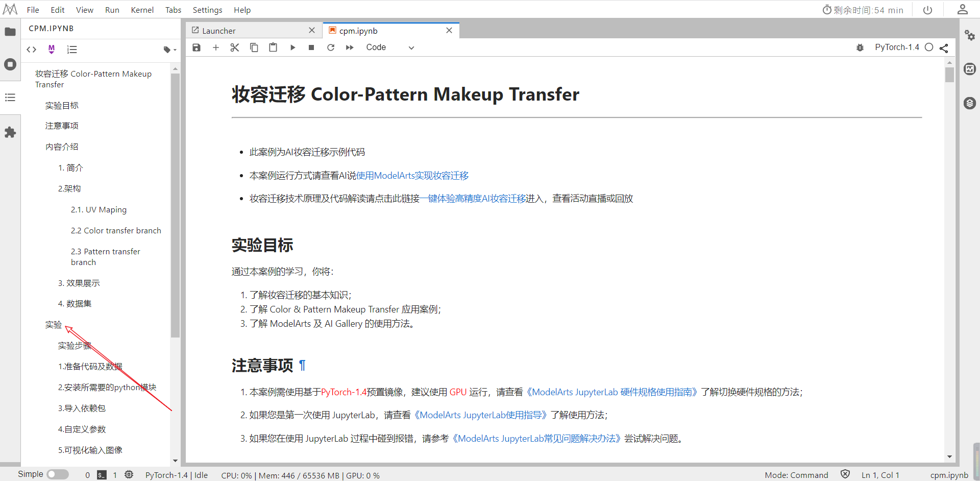Click the terminal icon in the status bar

102,475
